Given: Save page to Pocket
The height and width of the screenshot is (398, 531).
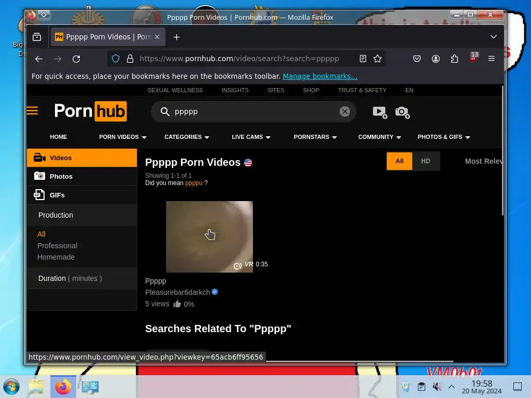Looking at the screenshot, I should click(417, 59).
